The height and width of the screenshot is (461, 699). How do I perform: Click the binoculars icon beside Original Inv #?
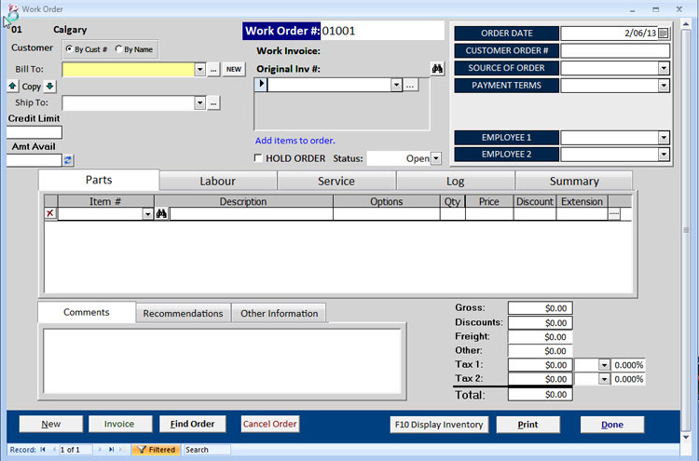437,69
